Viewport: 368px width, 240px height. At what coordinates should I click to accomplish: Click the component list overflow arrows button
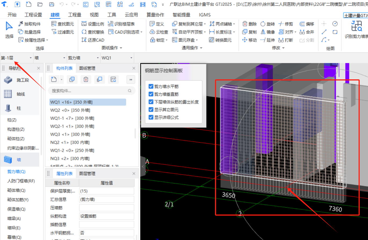click(x=131, y=79)
